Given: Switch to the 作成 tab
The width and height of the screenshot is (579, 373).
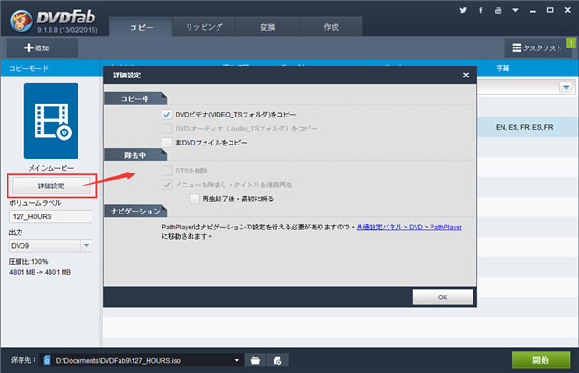Looking at the screenshot, I should [332, 27].
